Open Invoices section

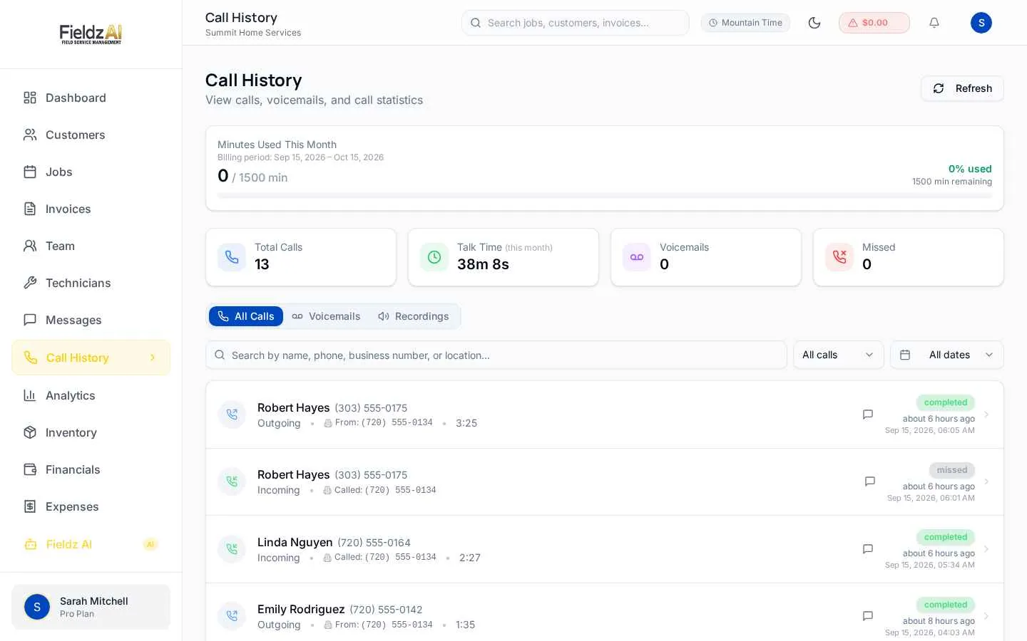91,209
